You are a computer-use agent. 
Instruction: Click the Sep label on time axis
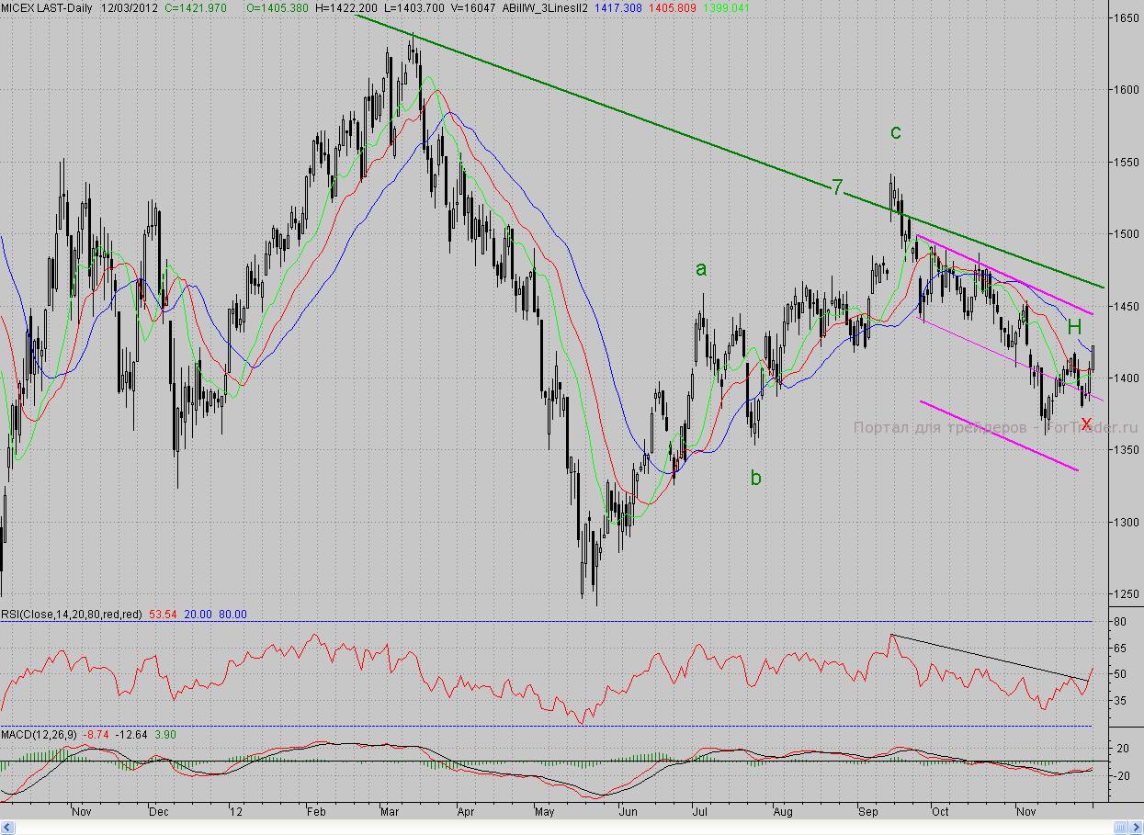click(868, 812)
